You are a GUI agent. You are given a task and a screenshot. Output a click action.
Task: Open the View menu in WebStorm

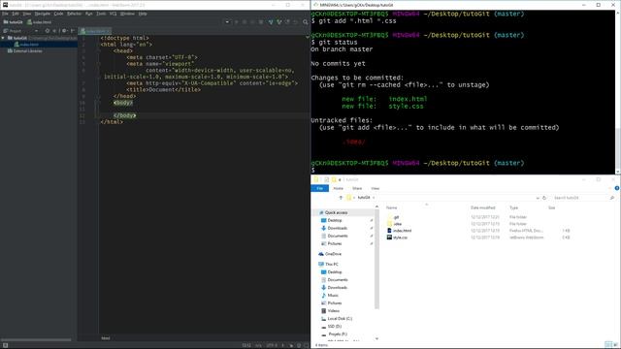click(x=26, y=14)
